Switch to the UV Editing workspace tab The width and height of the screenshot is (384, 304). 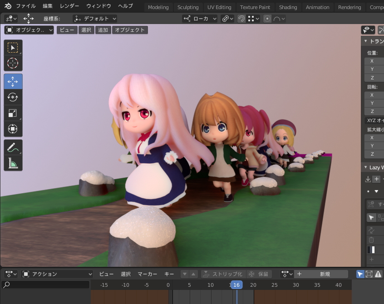219,7
